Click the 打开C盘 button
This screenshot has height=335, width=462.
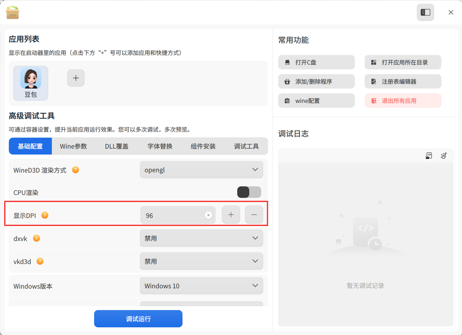click(316, 62)
